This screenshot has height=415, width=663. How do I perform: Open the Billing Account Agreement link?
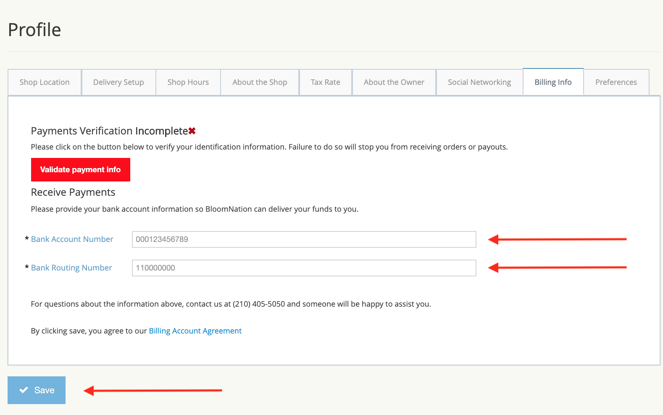coord(195,331)
